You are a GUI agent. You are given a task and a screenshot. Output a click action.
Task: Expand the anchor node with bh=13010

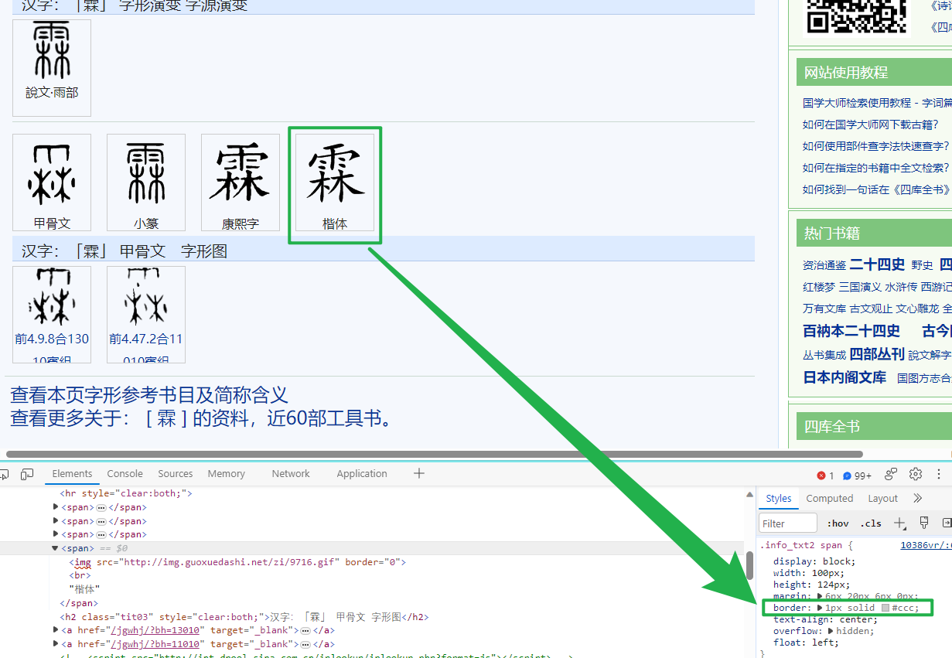pos(56,631)
